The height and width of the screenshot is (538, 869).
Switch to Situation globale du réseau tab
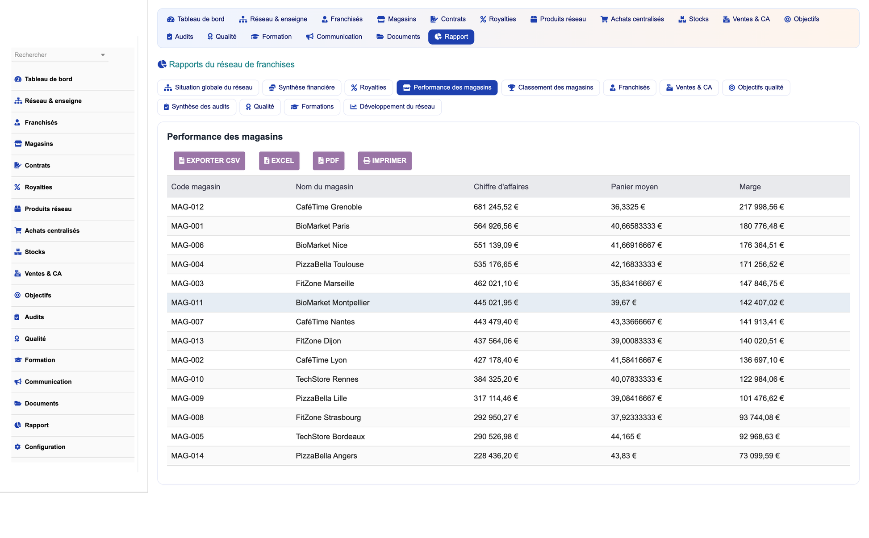(x=208, y=88)
